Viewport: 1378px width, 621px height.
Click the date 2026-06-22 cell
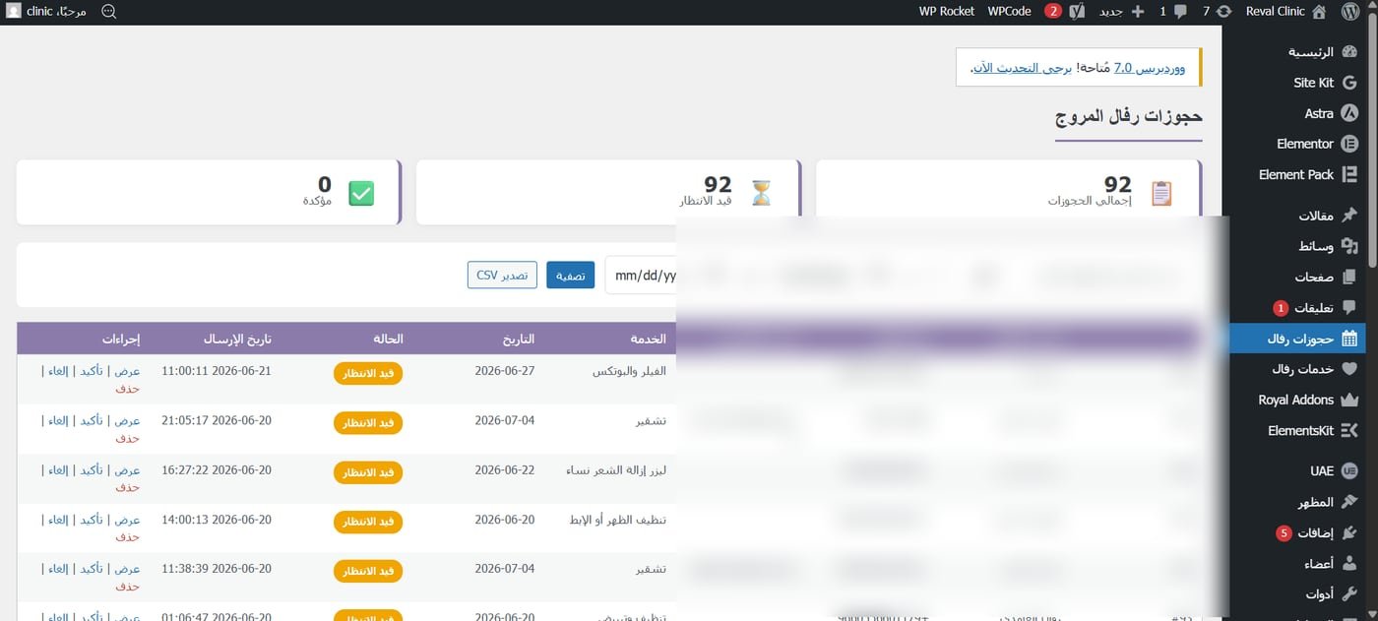click(505, 470)
